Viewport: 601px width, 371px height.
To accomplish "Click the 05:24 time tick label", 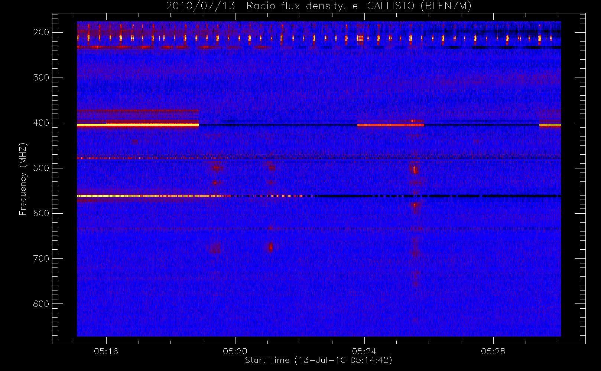I will (364, 351).
